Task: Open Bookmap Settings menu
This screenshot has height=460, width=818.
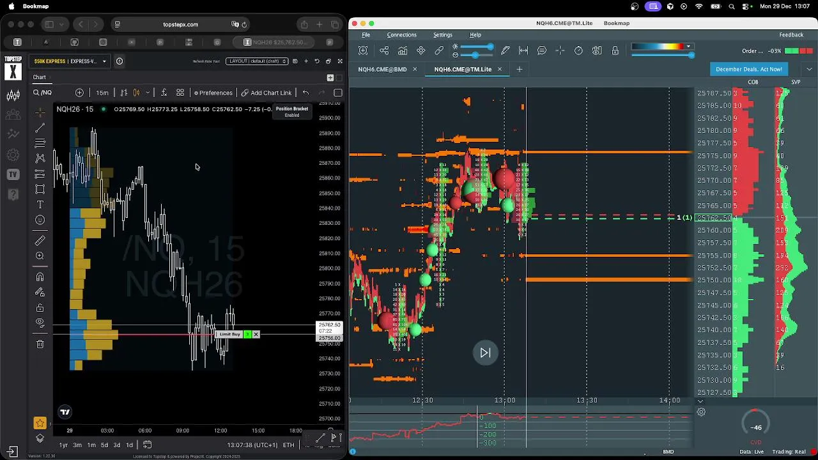Action: point(442,35)
